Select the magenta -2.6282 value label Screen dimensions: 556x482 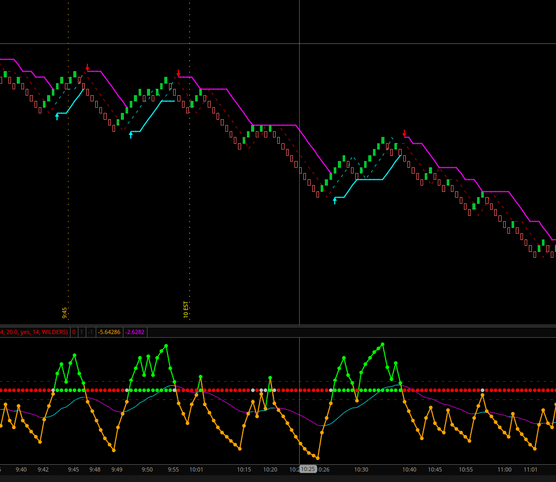tap(135, 332)
